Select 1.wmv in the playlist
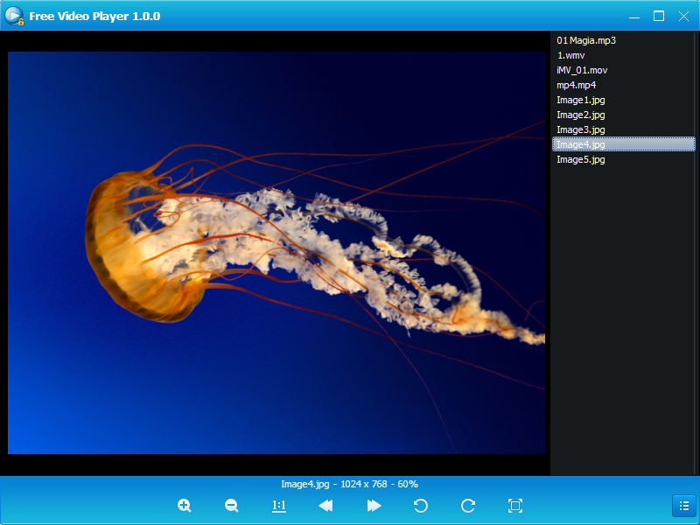Viewport: 700px width, 525px height. [x=570, y=55]
